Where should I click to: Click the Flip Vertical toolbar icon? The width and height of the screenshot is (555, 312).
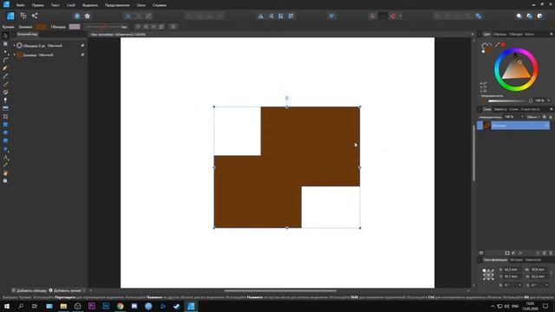[x=271, y=16]
